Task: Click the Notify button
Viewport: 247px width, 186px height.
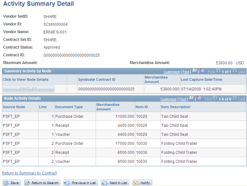Action: coord(142,183)
